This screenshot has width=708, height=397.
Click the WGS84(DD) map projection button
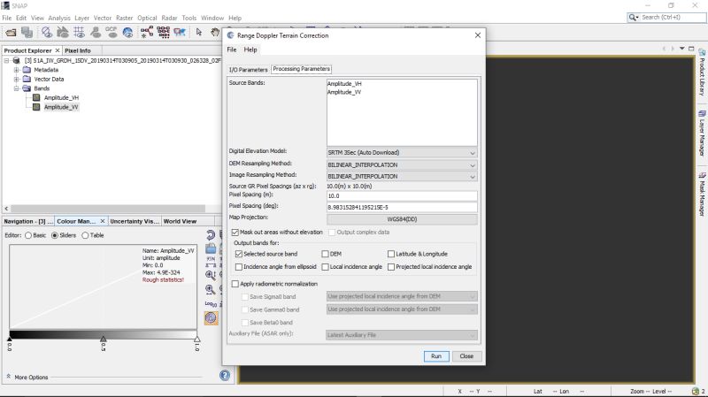coord(402,219)
